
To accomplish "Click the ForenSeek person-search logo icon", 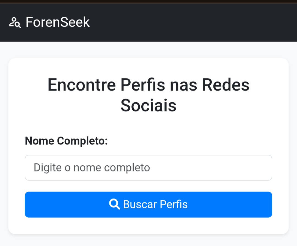I will tap(15, 23).
